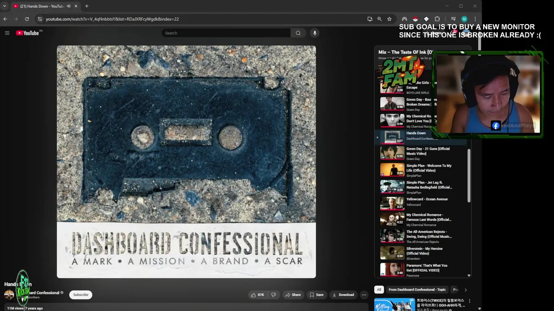Open Chrome profile avatar M
This screenshot has width=554, height=311.
click(464, 19)
